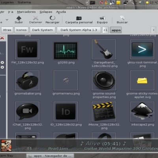Select the iChat speech bubble icon
The height and width of the screenshot is (158, 158).
tap(27, 111)
